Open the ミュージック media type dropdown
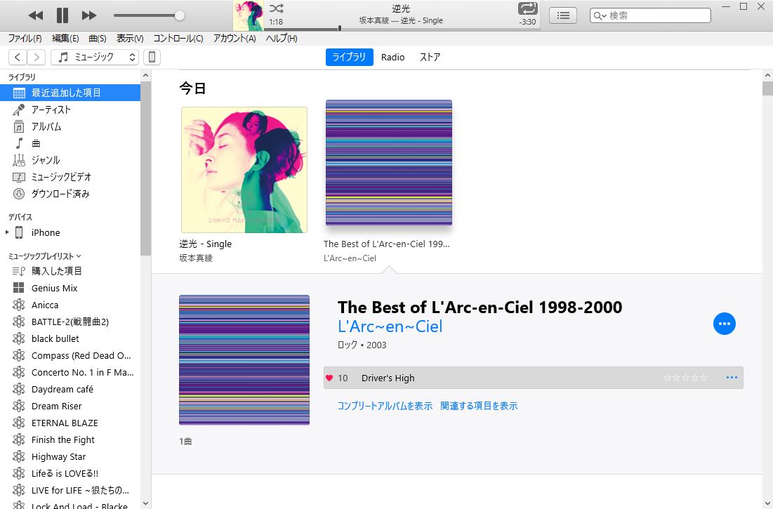The image size is (773, 509). pyautogui.click(x=95, y=58)
